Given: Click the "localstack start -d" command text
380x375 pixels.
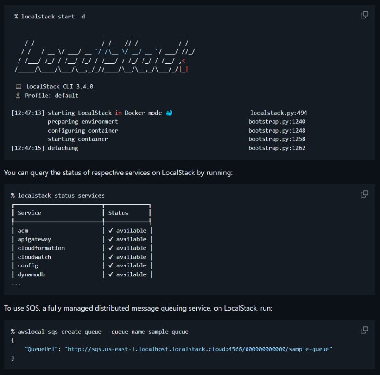Looking at the screenshot, I should click(53, 17).
